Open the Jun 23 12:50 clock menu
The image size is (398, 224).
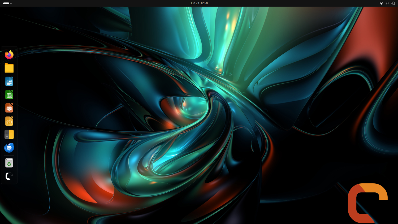199,3
